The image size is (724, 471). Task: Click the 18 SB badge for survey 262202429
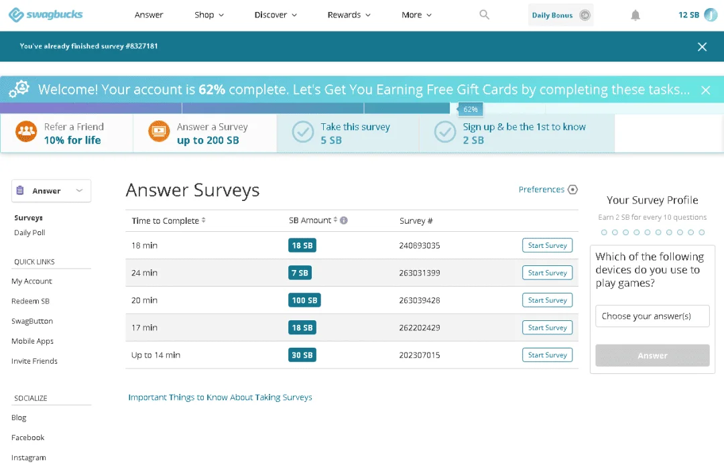302,328
